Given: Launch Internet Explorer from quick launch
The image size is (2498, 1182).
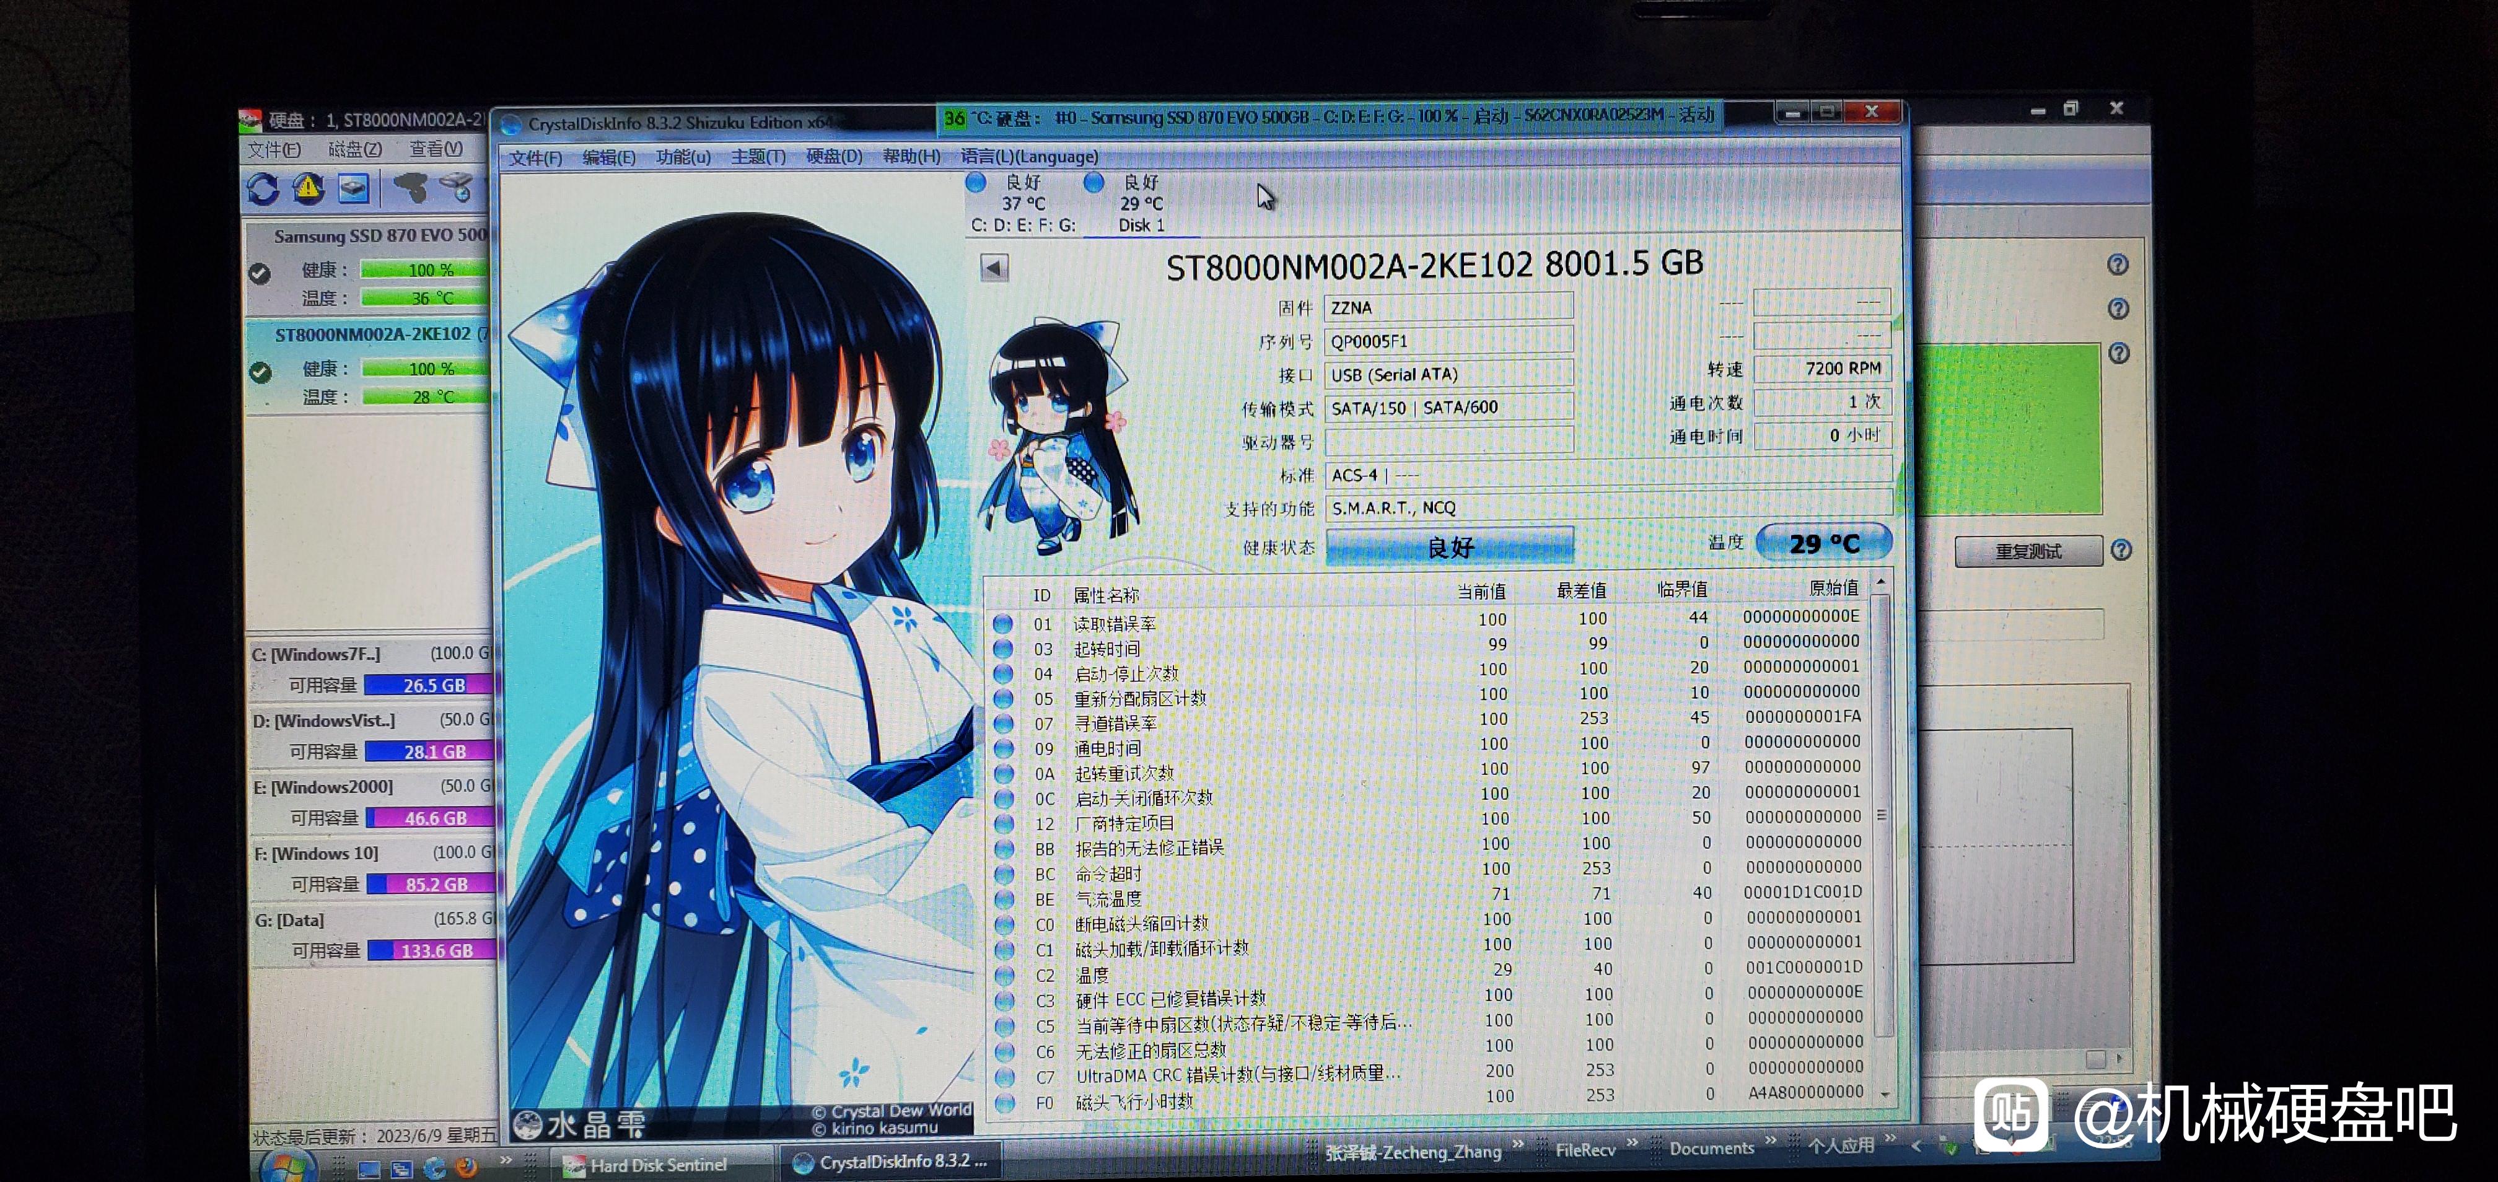Looking at the screenshot, I should pyautogui.click(x=434, y=1168).
